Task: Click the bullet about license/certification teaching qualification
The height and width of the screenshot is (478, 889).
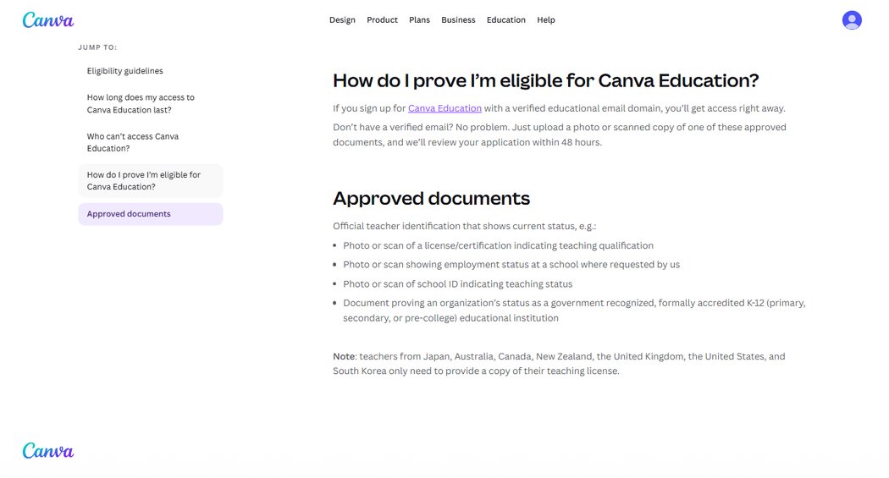Action: [x=498, y=245]
